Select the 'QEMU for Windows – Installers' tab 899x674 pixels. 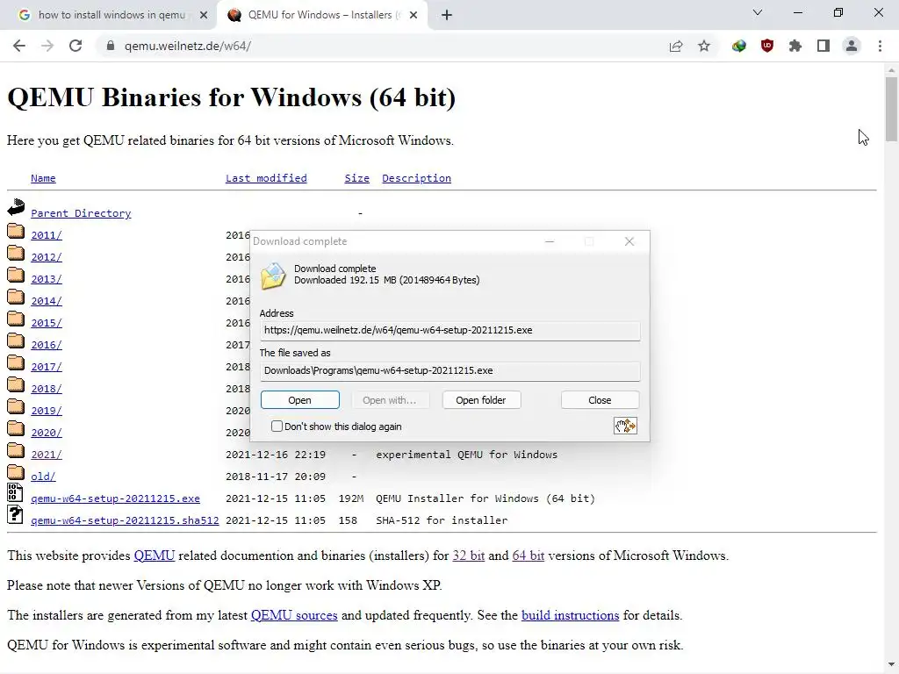pos(321,15)
